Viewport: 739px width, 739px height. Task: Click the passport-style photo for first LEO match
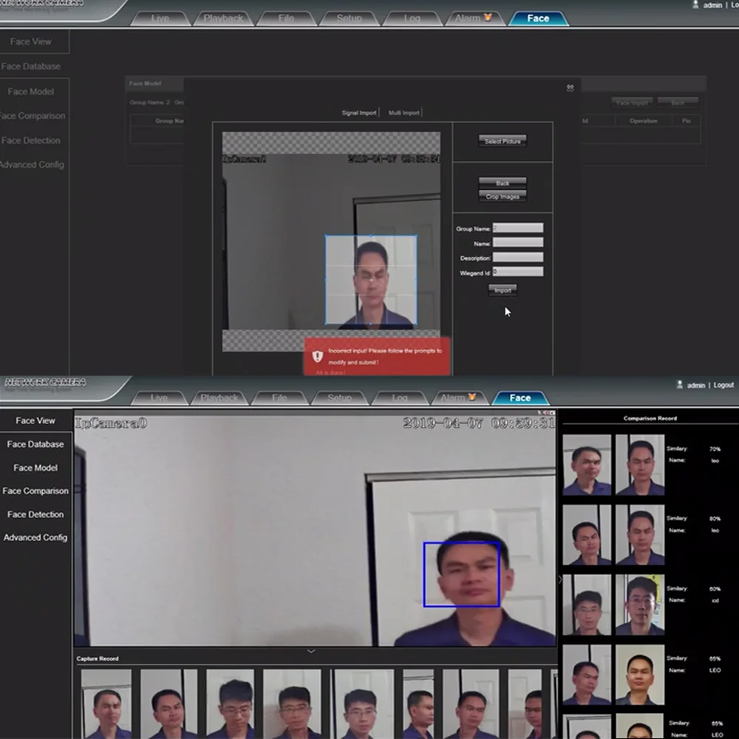tap(640, 675)
